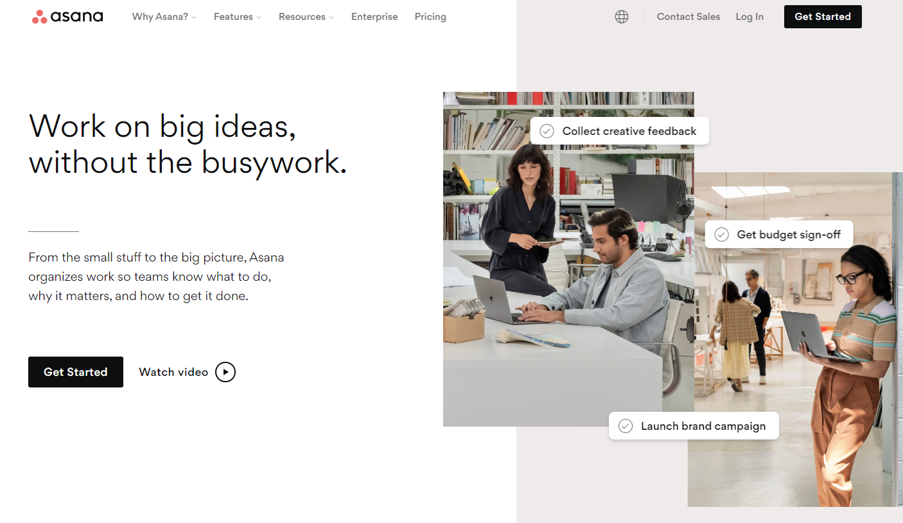
Task: Open the Pricing page
Action: pyautogui.click(x=430, y=17)
